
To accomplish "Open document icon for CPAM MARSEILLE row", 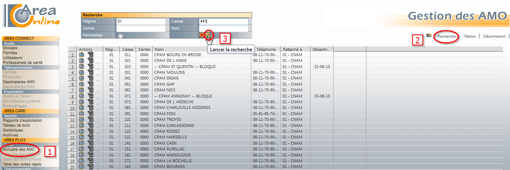I will coord(90,137).
